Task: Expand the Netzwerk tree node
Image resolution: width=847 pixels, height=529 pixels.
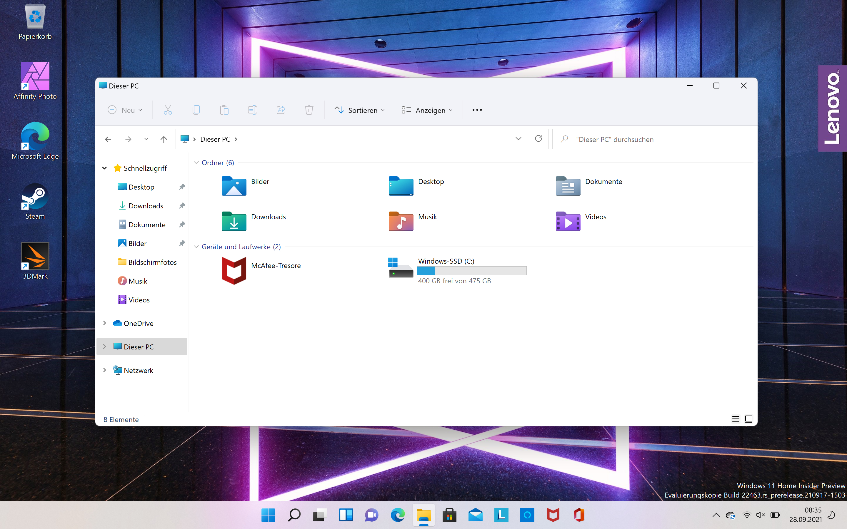Action: (104, 370)
